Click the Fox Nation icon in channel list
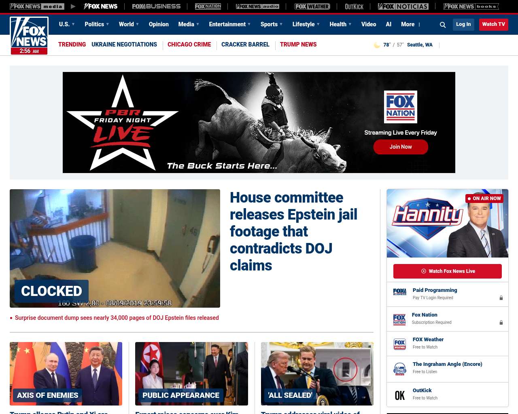 click(399, 319)
